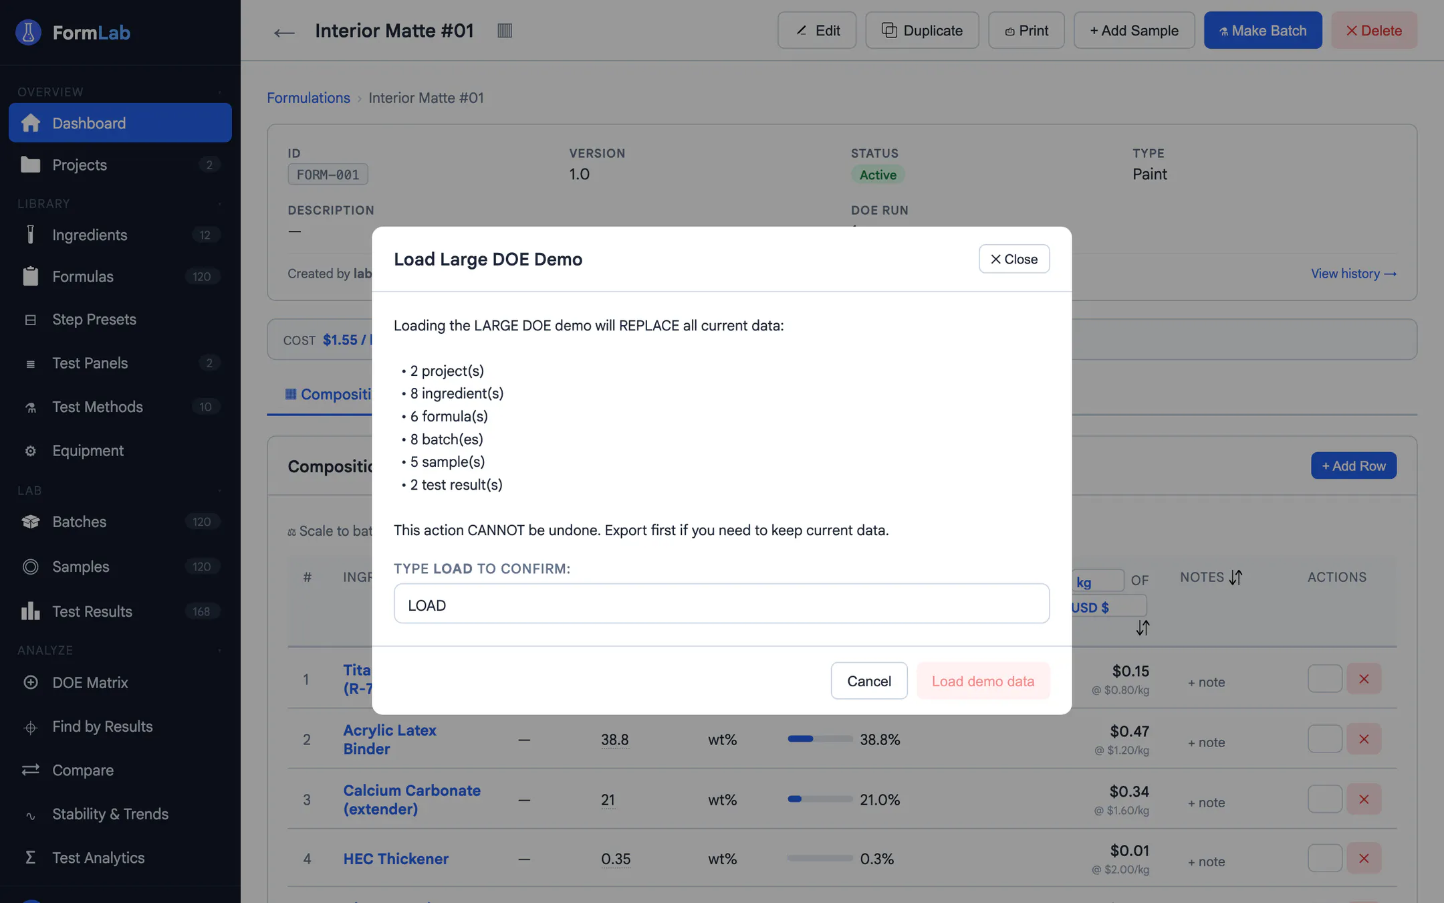Open the View history link
Image resolution: width=1444 pixels, height=903 pixels.
point(1354,274)
